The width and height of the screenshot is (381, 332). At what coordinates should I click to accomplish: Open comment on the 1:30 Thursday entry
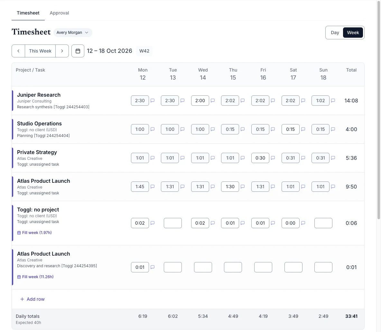pyautogui.click(x=243, y=187)
